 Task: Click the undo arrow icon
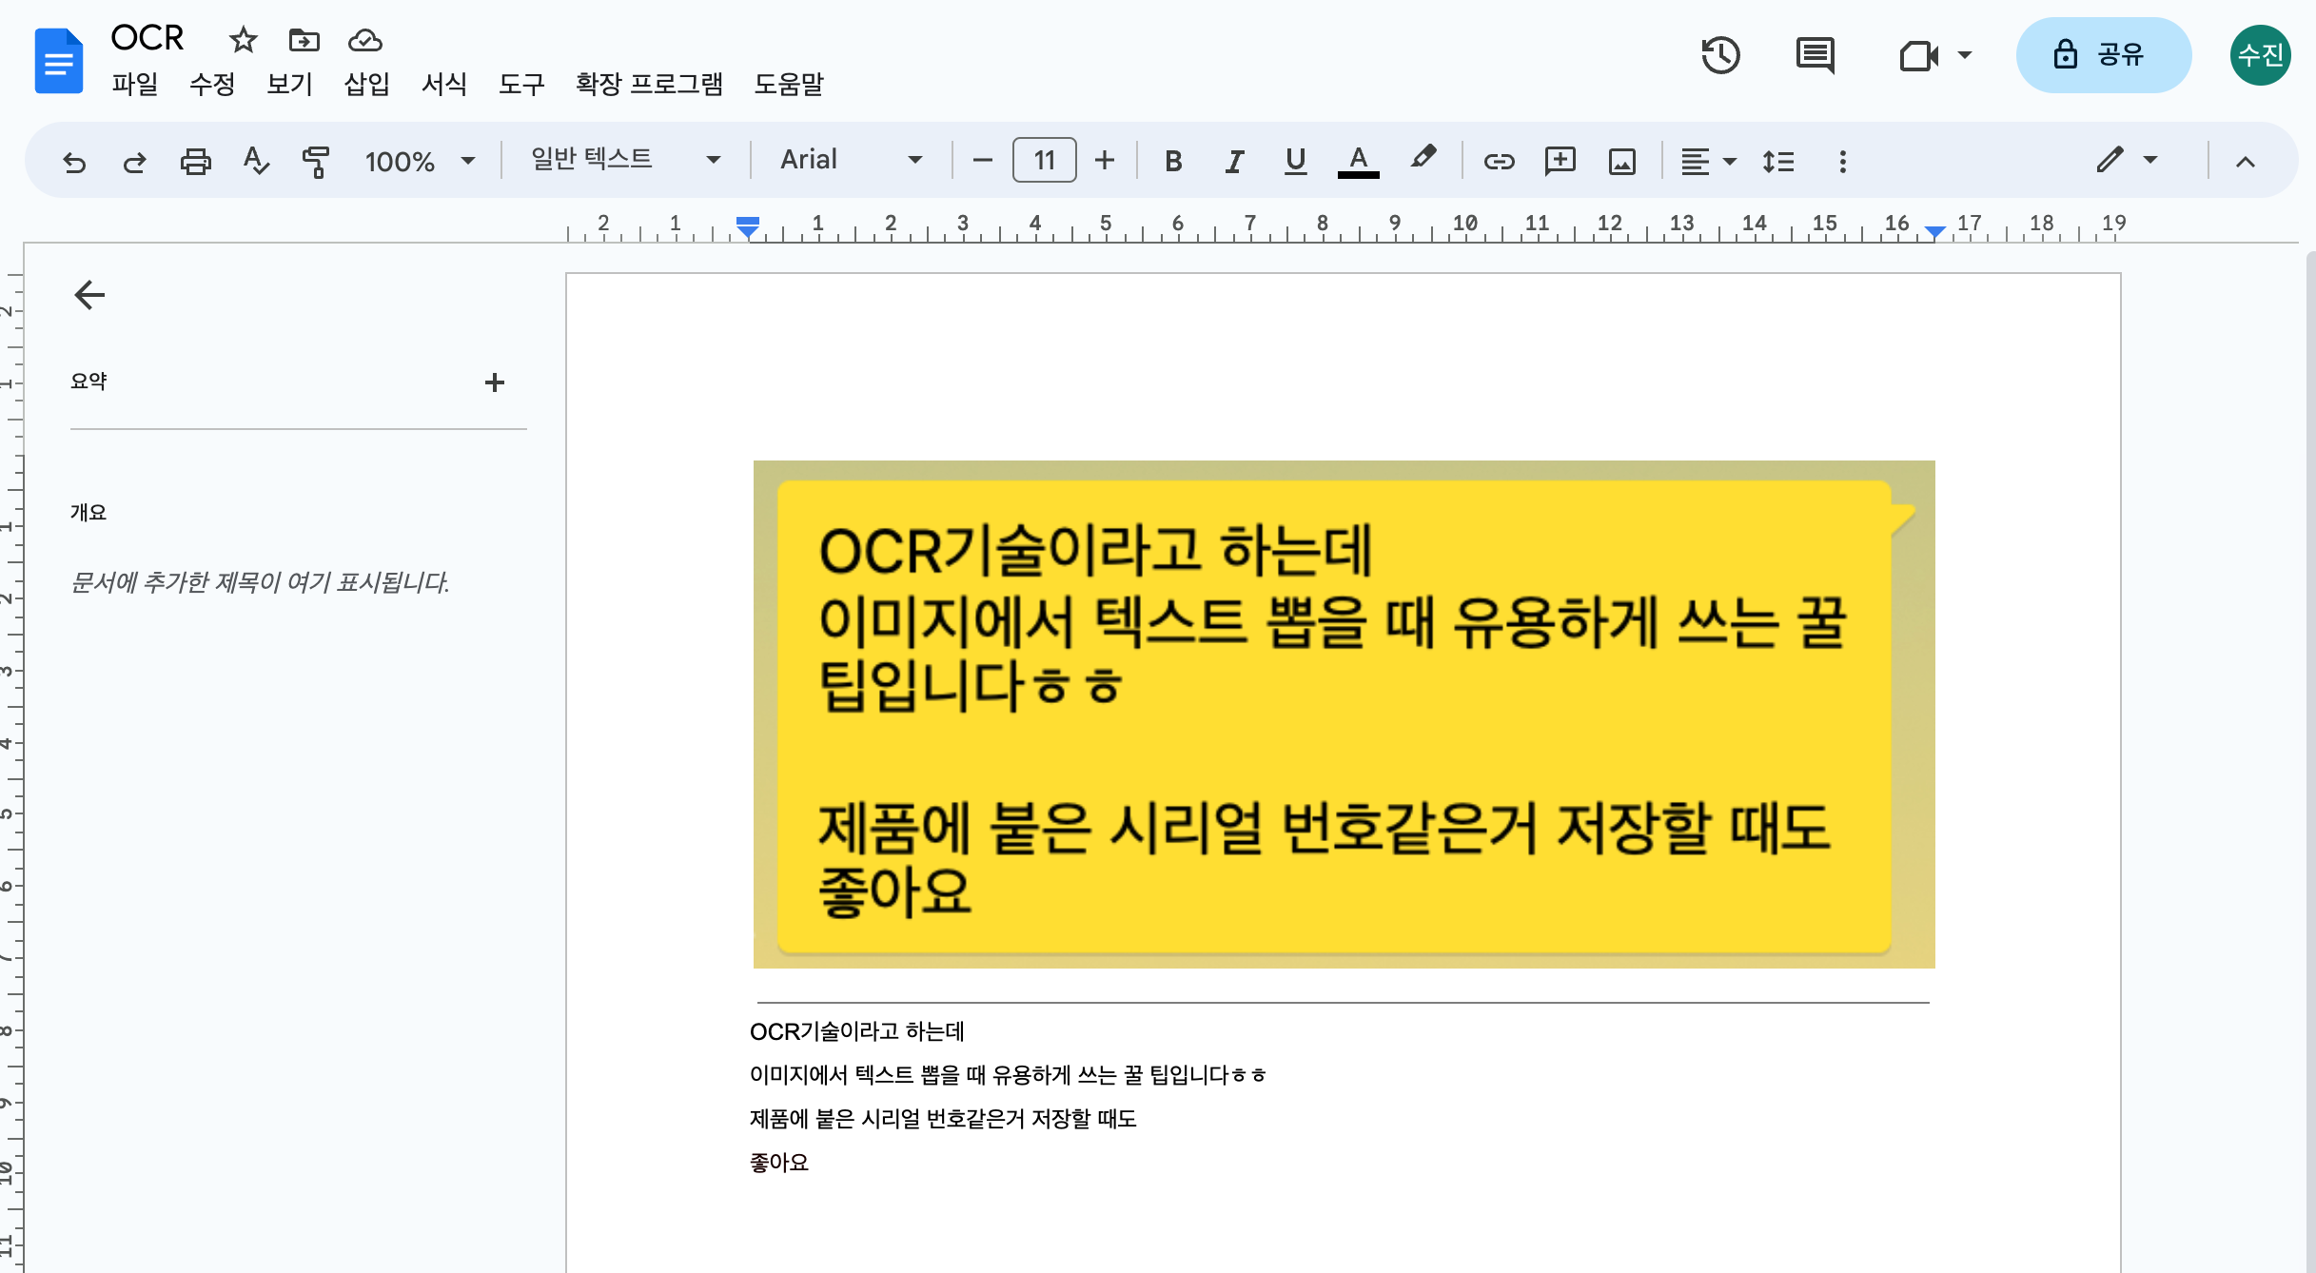pyautogui.click(x=74, y=162)
